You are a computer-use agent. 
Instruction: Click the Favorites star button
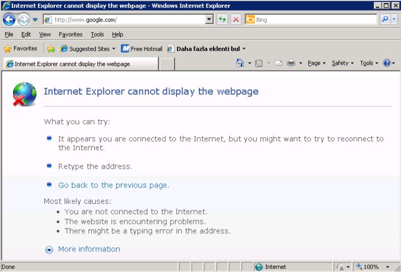pyautogui.click(x=21, y=49)
